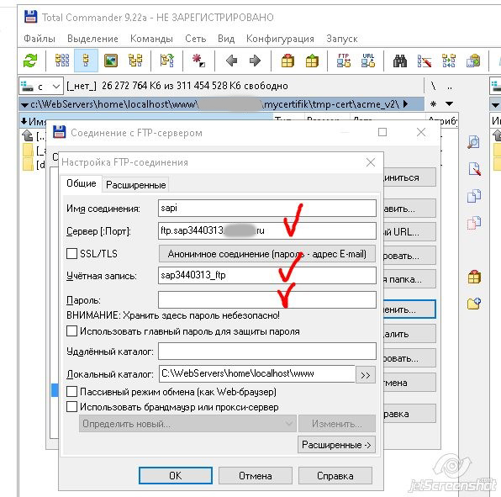Screen dimensions: 501x497
Task: Click the move files icon in side bar
Action: (x=474, y=223)
